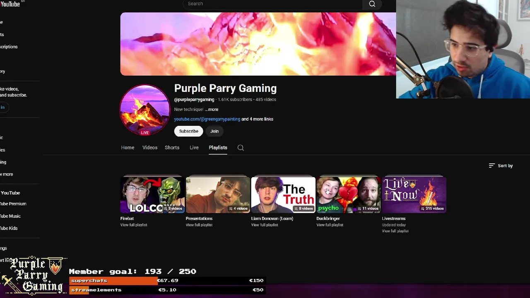View full playlist under Livestreams
530x298 pixels.
(x=395, y=231)
